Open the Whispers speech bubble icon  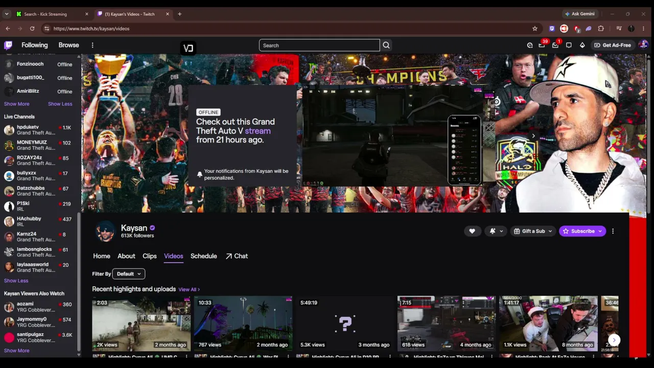[569, 45]
